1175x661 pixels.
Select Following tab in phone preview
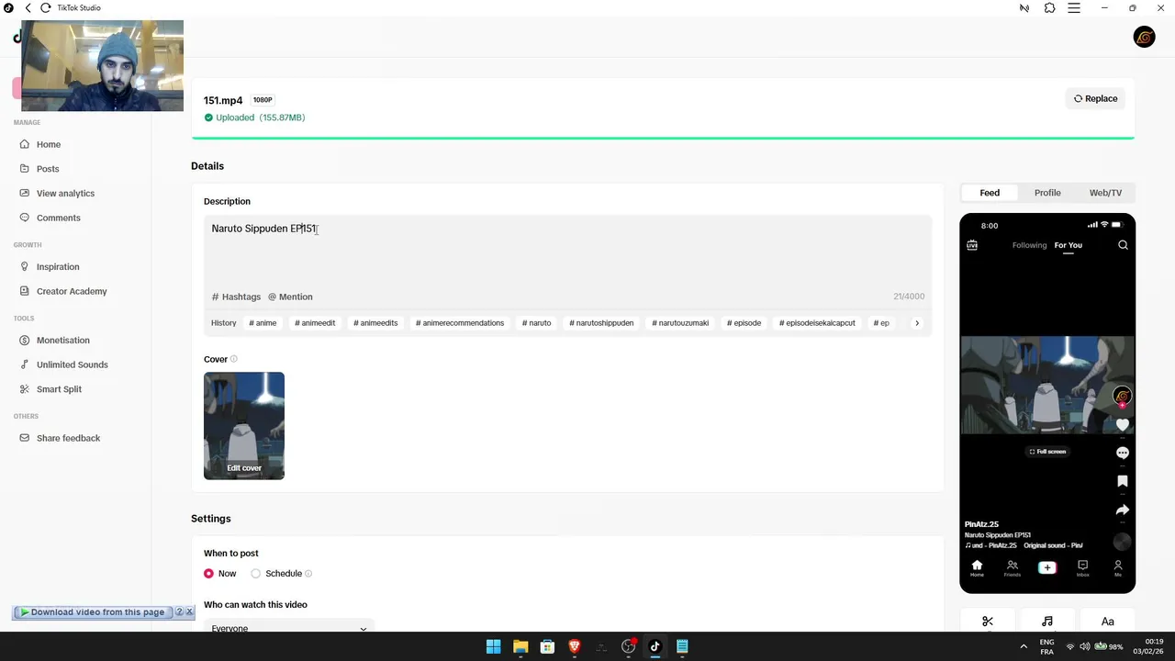[x=1029, y=245]
